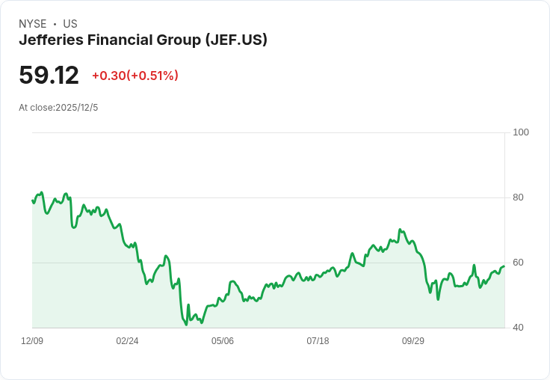Click the US market label

(70, 24)
